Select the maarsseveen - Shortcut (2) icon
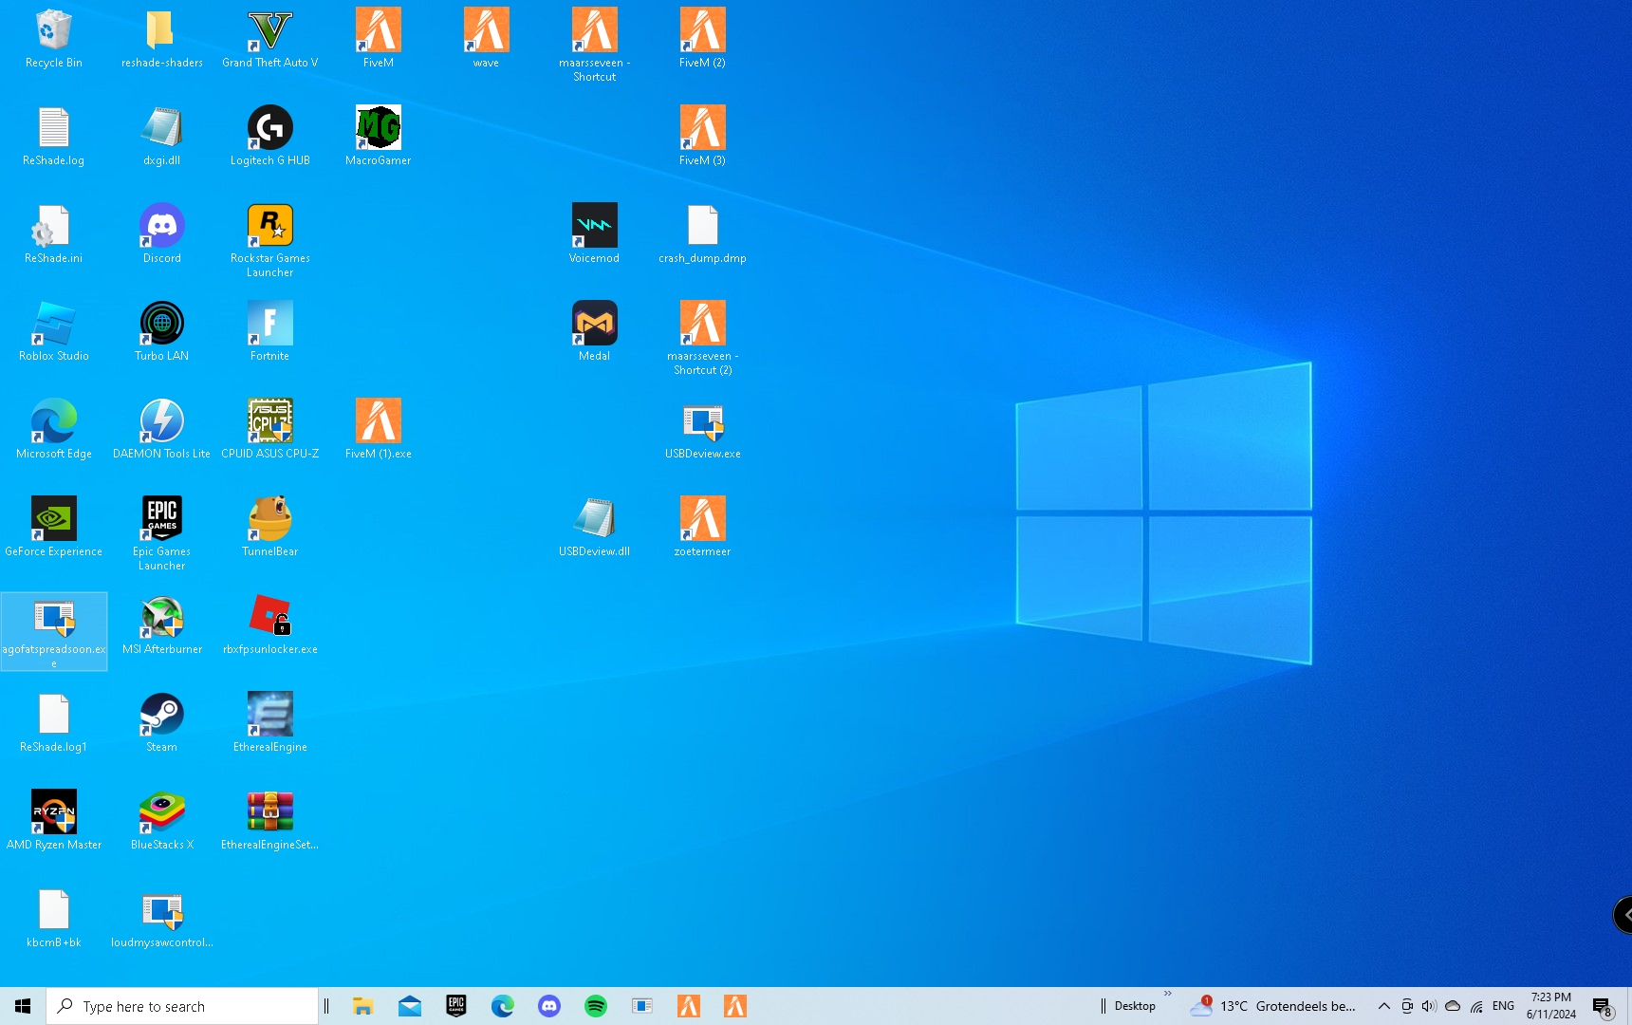1632x1025 pixels. coord(703,338)
